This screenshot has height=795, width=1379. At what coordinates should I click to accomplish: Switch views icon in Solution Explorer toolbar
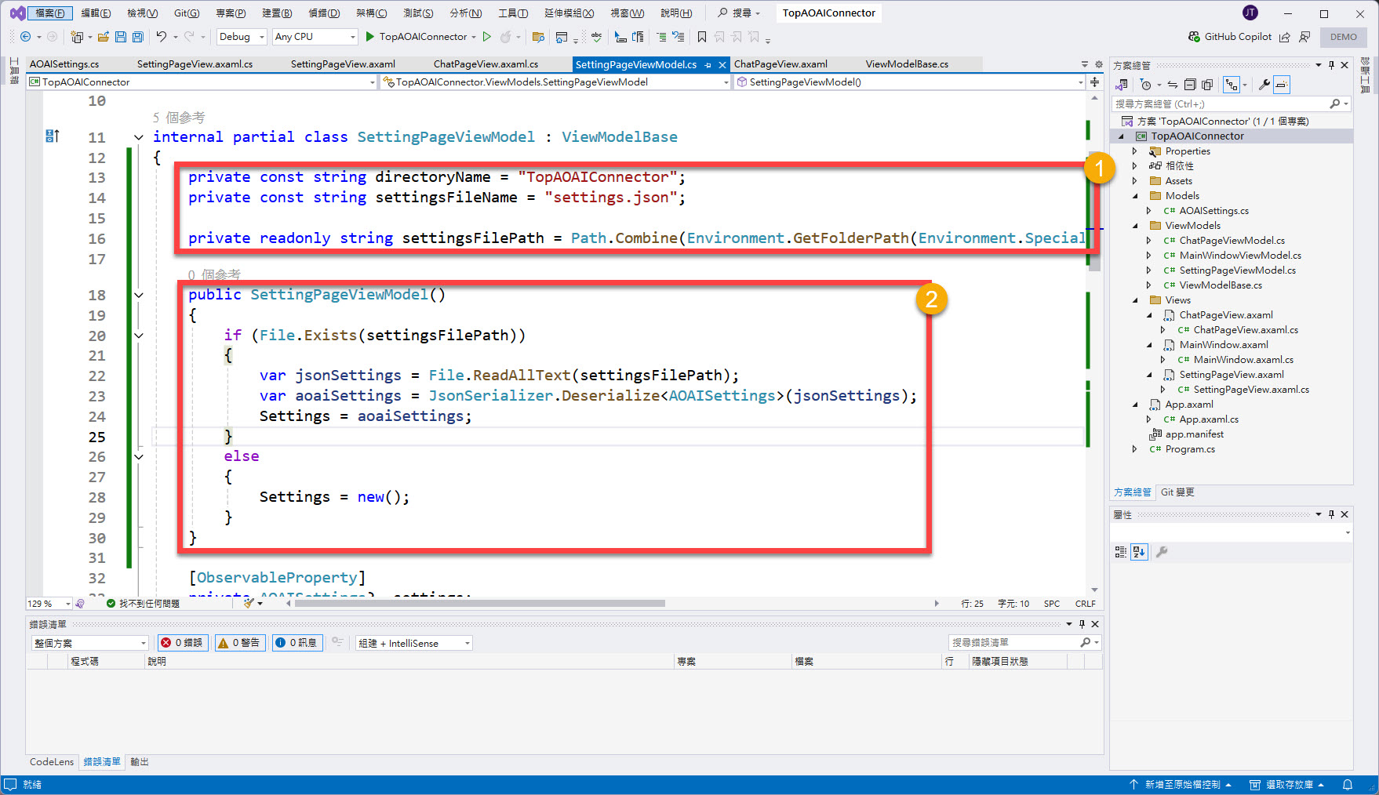[1122, 85]
